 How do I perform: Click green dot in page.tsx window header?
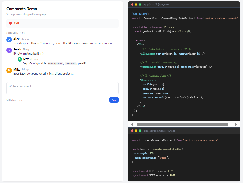coord(140,4)
